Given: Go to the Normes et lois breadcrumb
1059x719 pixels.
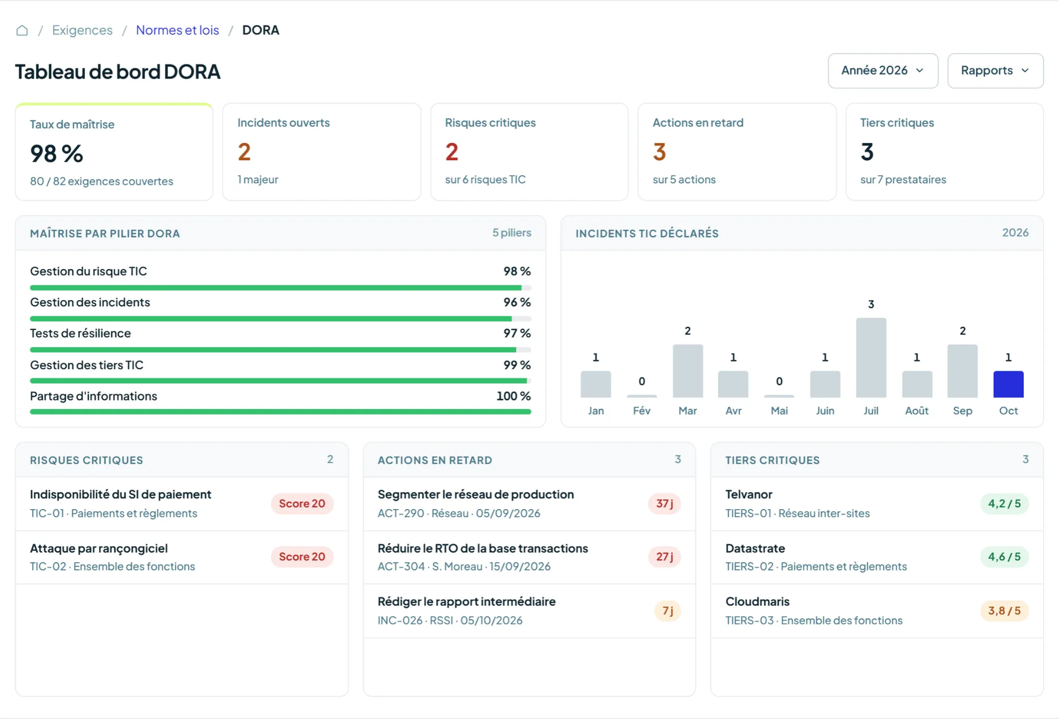Looking at the screenshot, I should point(177,30).
